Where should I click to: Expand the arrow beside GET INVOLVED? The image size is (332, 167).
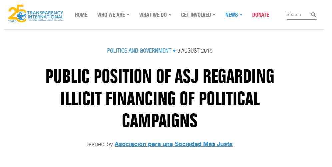214,15
